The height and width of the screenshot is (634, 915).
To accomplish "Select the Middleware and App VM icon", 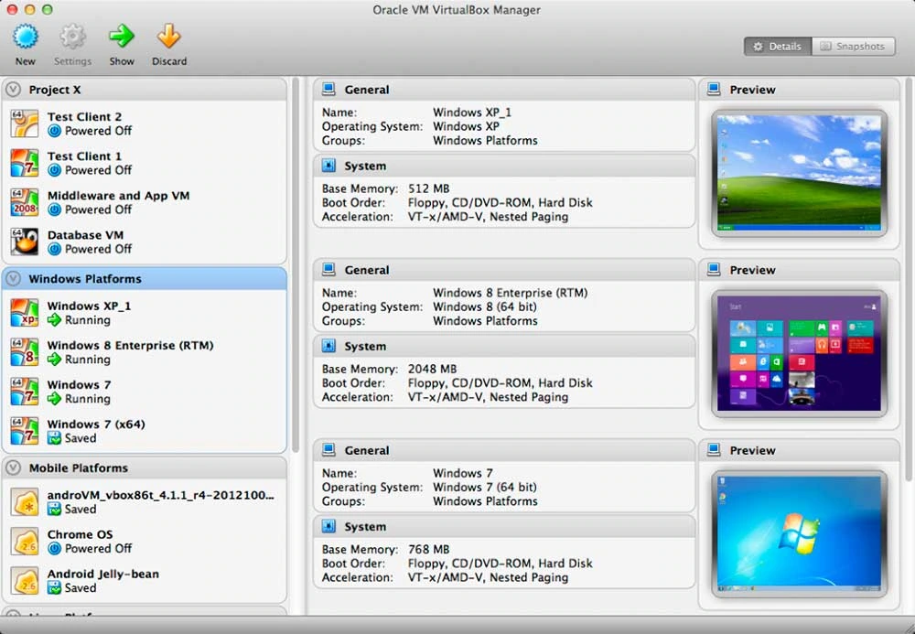I will click(25, 202).
